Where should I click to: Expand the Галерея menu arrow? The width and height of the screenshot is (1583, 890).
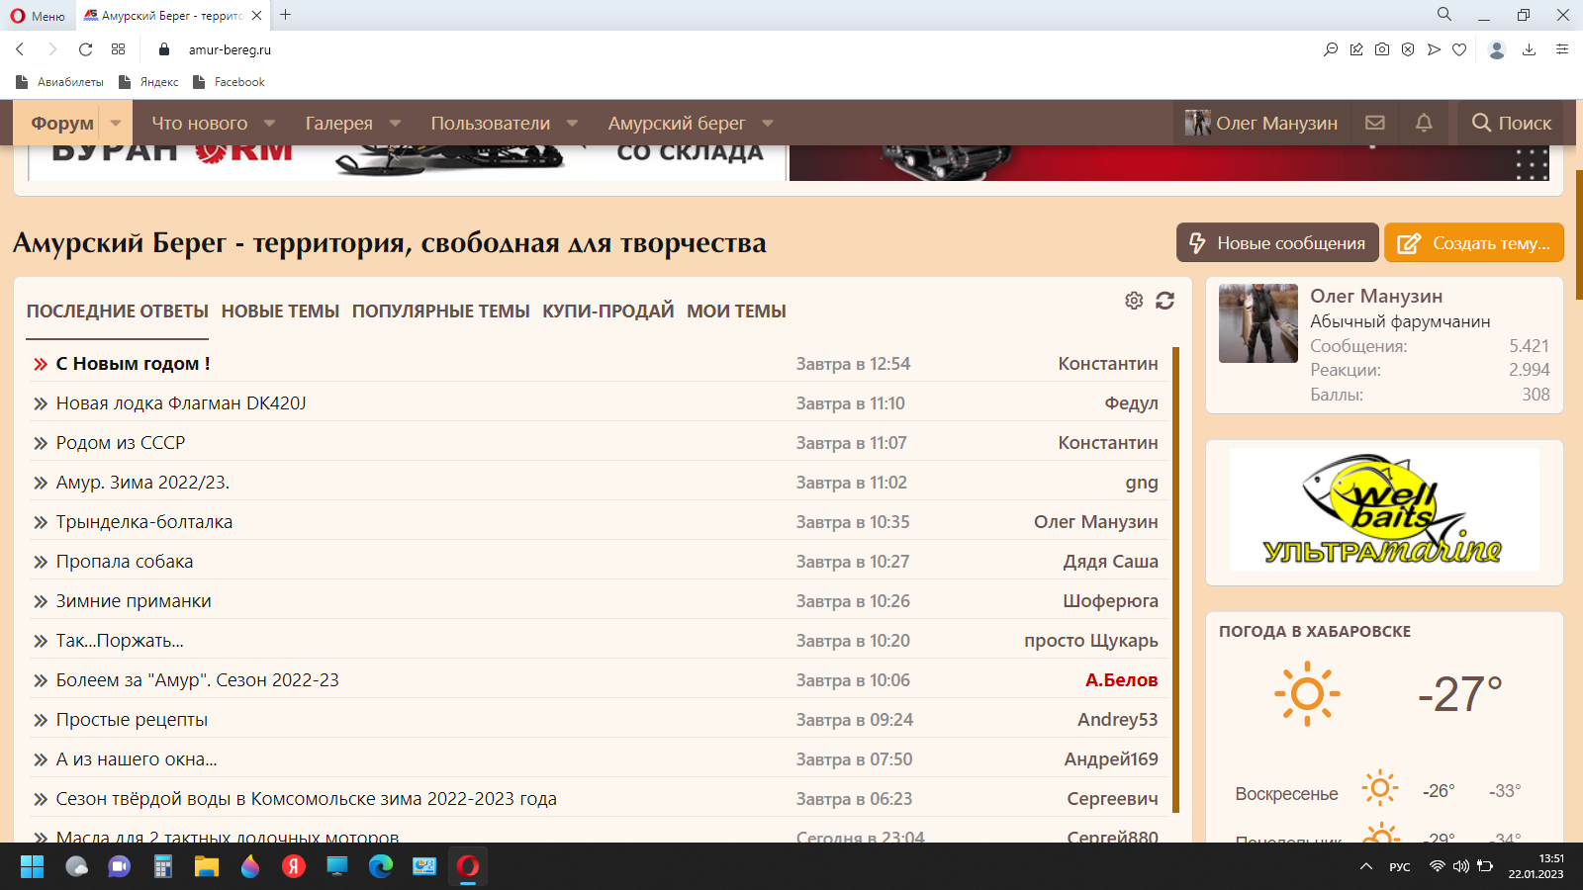coord(395,123)
